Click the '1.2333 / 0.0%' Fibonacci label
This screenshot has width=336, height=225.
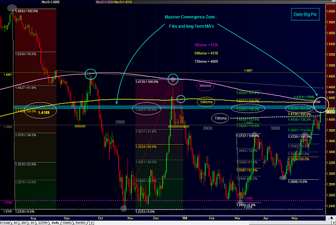145,212
